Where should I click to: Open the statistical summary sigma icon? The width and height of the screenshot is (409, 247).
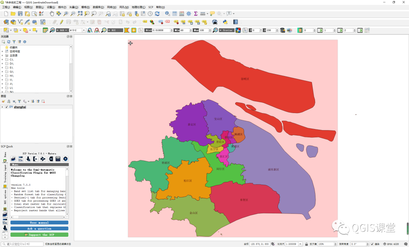click(x=196, y=14)
